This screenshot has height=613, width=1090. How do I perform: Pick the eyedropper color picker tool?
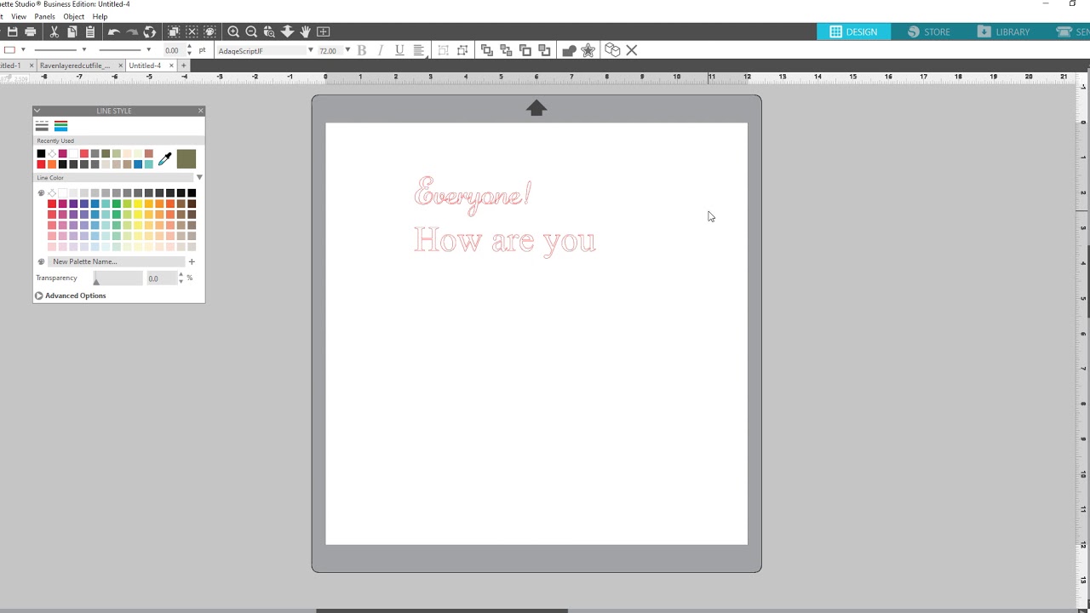(x=165, y=158)
